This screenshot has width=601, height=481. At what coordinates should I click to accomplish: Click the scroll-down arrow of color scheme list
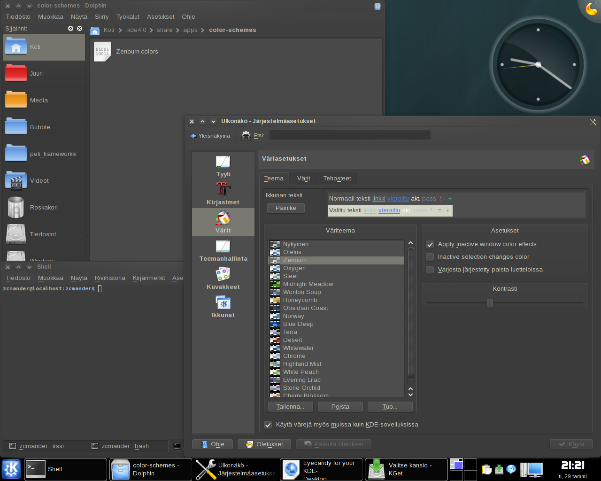(410, 395)
